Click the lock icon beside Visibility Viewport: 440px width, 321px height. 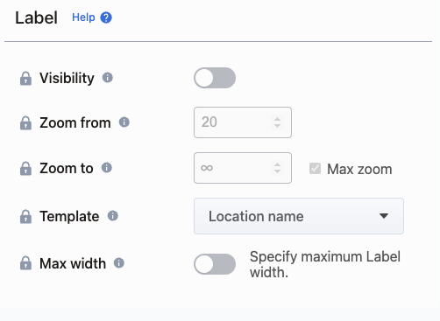click(x=25, y=78)
